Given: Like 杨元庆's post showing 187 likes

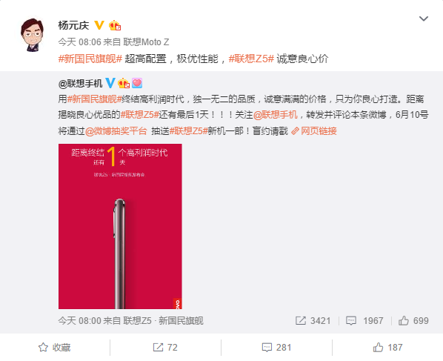Looking at the screenshot, I should point(387,347).
